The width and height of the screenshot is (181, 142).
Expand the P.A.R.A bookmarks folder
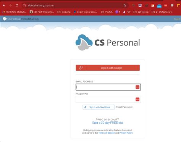107,12
